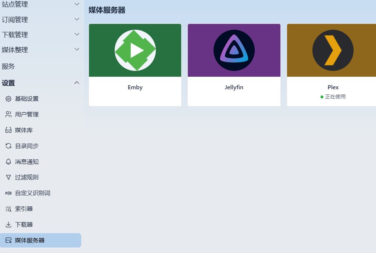Click the A|B icon beside 自定义识别词
The width and height of the screenshot is (376, 253).
point(8,193)
